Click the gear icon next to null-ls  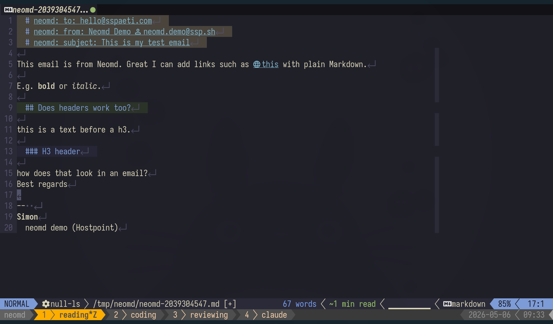(46, 304)
